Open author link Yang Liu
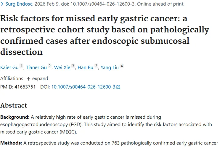Viewport: 222px width, 148px height. point(110,67)
